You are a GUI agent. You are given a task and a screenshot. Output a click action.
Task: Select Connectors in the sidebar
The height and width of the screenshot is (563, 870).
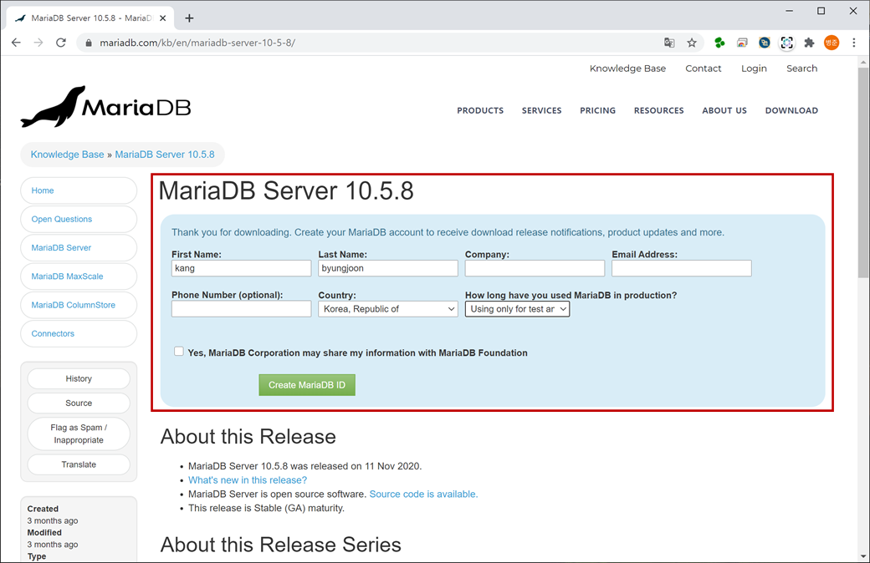tap(79, 333)
